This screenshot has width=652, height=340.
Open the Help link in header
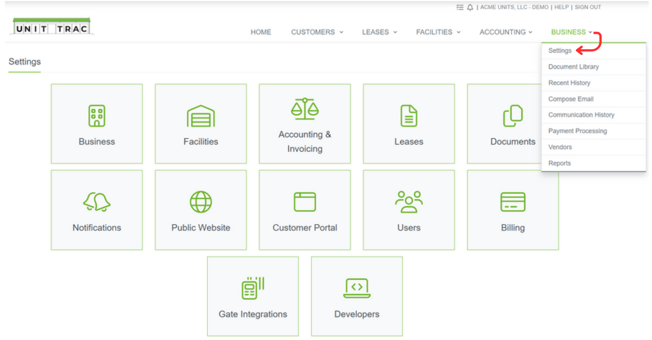[x=561, y=7]
